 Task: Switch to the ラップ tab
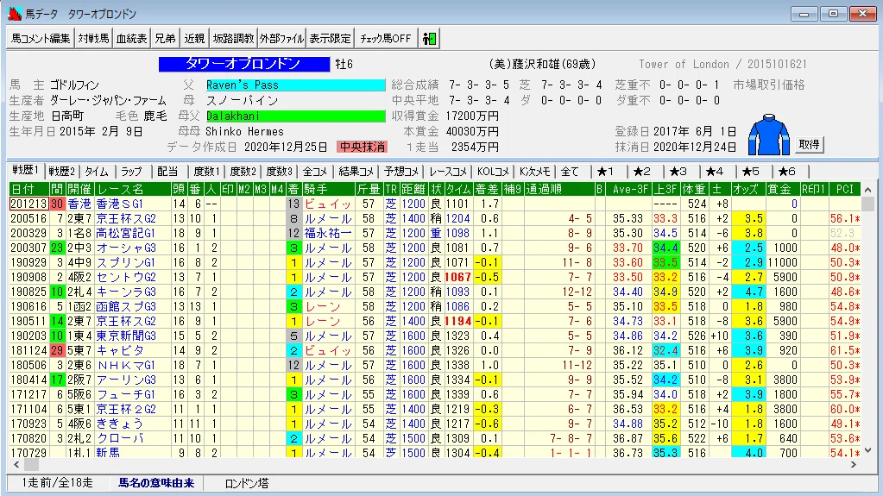coord(132,172)
